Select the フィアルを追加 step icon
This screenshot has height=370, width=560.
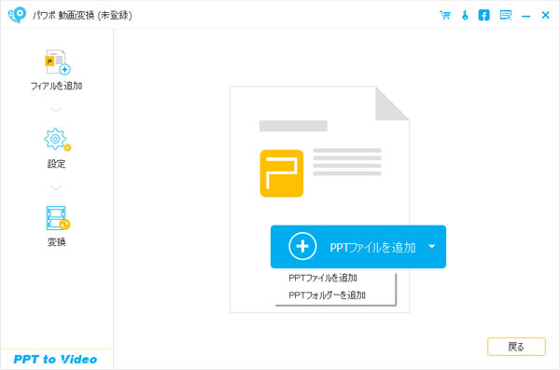(x=57, y=62)
